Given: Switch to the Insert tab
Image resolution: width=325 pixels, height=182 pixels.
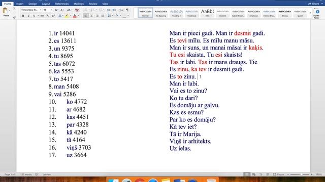Looking at the screenshot, I should (20, 4).
